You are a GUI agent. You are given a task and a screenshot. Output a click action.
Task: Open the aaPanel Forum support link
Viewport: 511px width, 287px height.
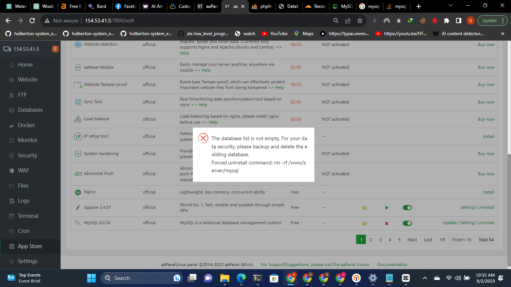pos(315,265)
